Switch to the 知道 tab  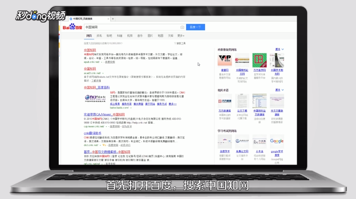pyautogui.click(x=120, y=36)
